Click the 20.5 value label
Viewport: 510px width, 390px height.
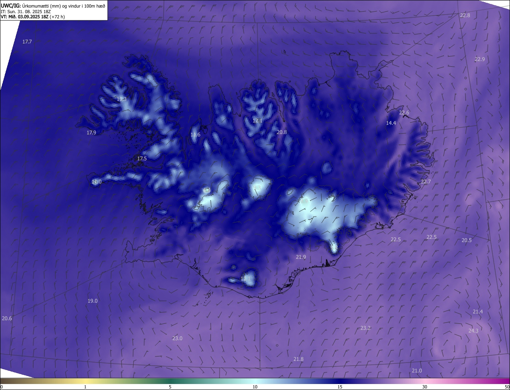coord(467,240)
